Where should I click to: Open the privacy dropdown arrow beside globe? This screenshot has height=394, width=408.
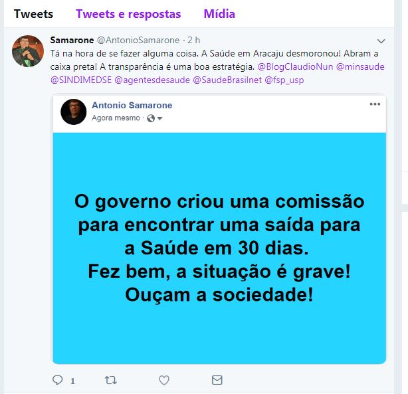click(159, 119)
